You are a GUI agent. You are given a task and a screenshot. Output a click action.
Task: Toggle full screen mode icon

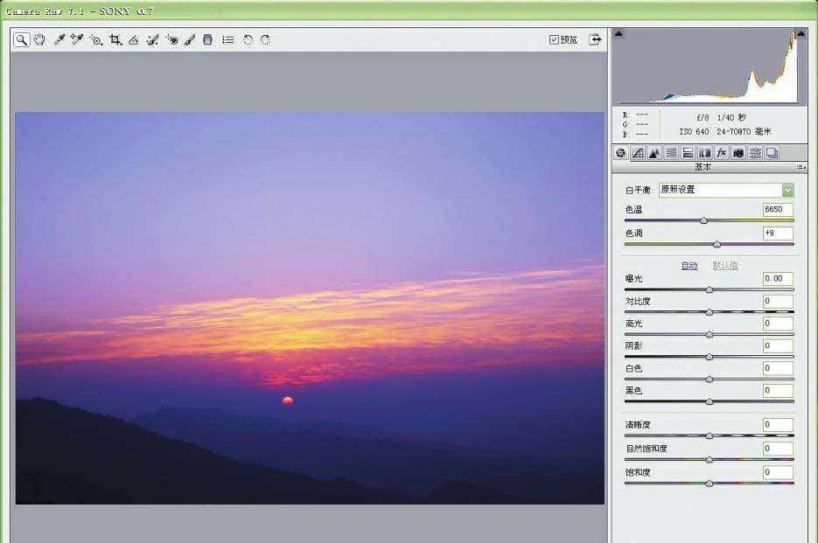point(595,39)
